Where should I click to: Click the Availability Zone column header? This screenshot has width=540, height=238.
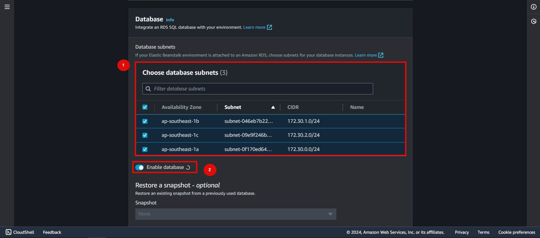181,107
